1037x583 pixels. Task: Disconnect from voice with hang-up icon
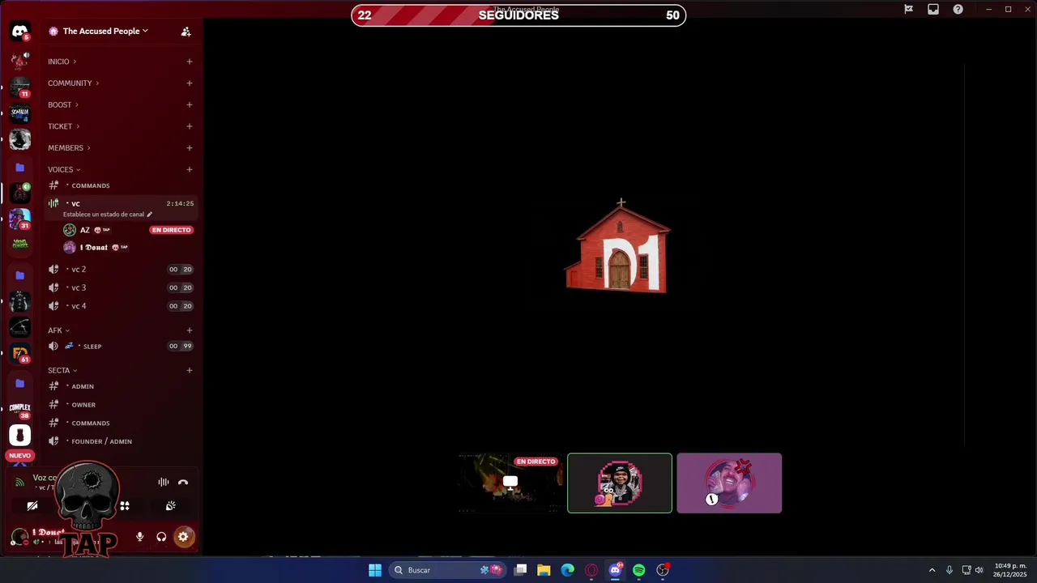pyautogui.click(x=183, y=483)
